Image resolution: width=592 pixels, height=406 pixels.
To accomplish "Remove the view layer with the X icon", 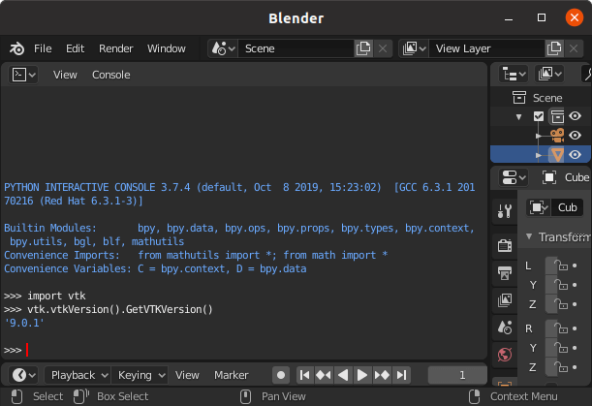I will pos(574,48).
